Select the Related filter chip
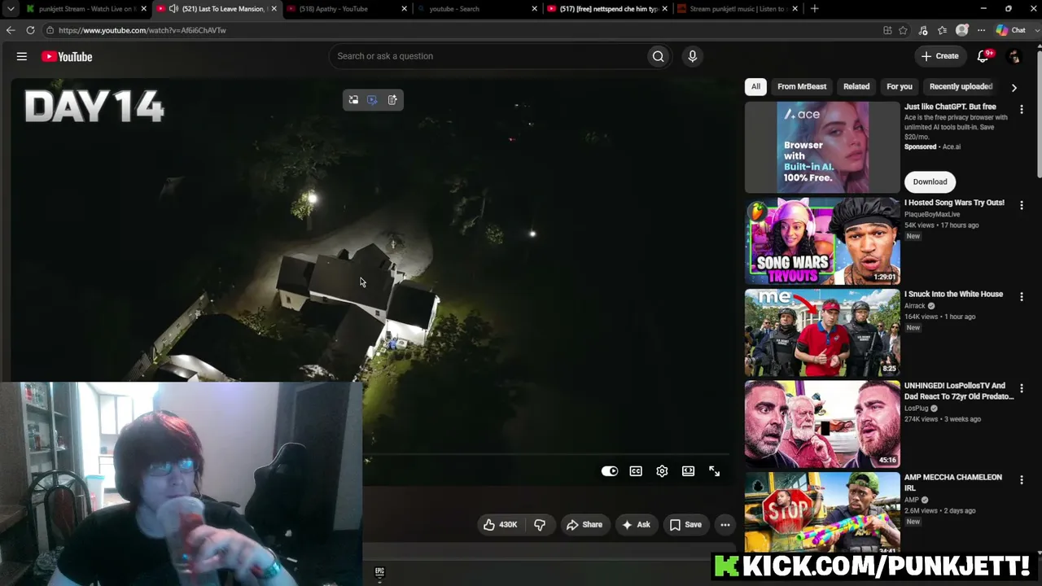 [856, 86]
